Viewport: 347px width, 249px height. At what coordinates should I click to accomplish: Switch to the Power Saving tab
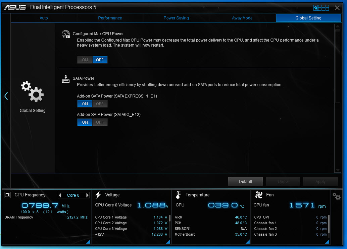point(176,18)
